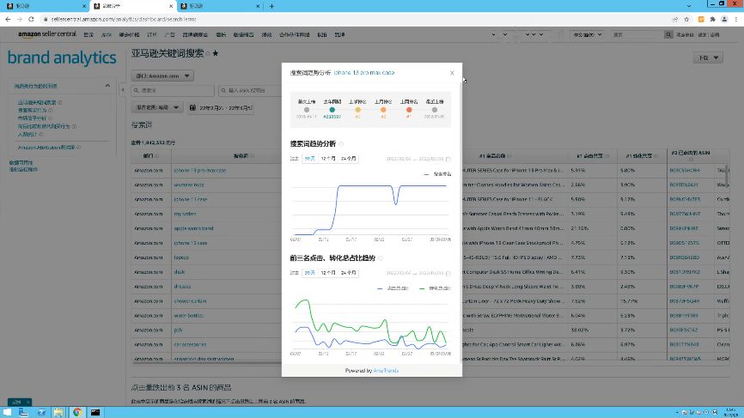Click the Windows Start button on taskbar
744x418 pixels.
tap(7, 412)
